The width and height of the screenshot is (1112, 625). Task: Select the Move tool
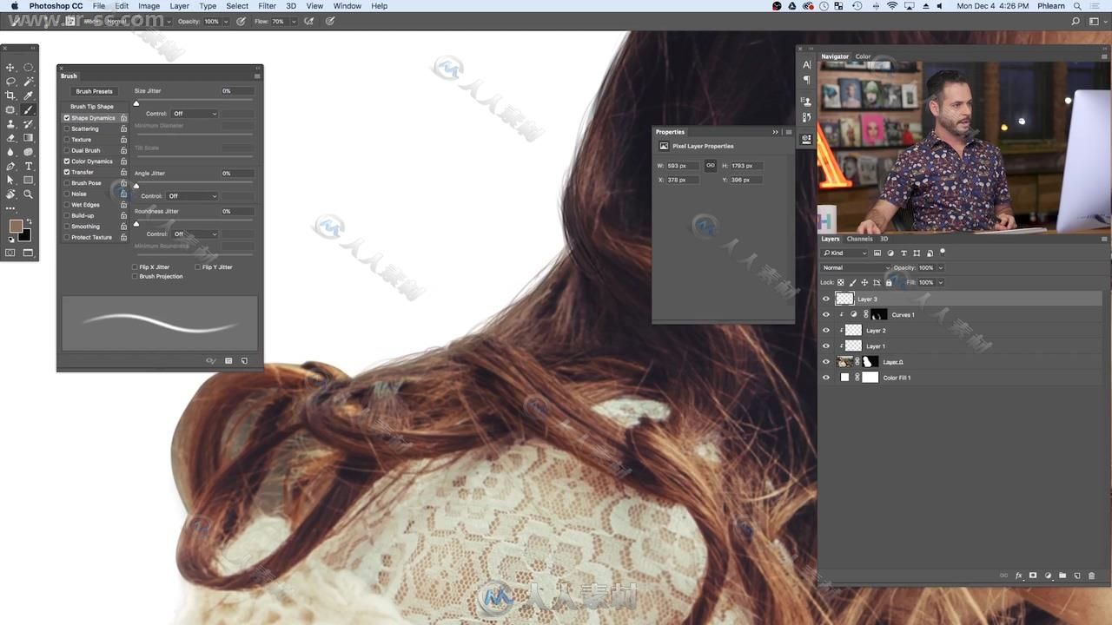click(10, 68)
